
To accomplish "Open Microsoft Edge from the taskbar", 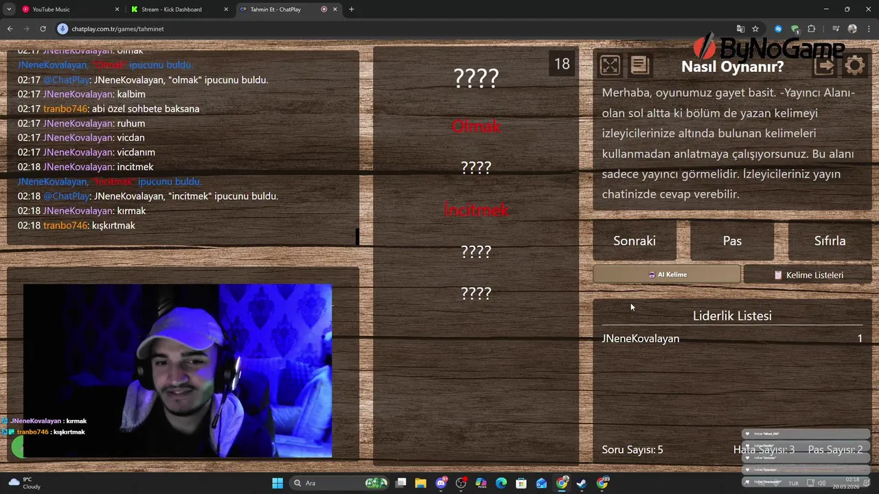I will point(501,483).
